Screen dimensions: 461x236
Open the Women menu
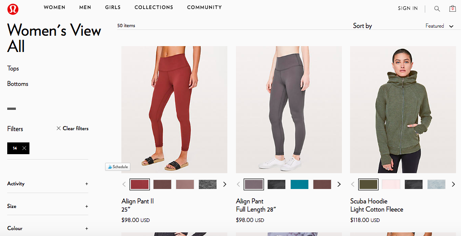(54, 8)
